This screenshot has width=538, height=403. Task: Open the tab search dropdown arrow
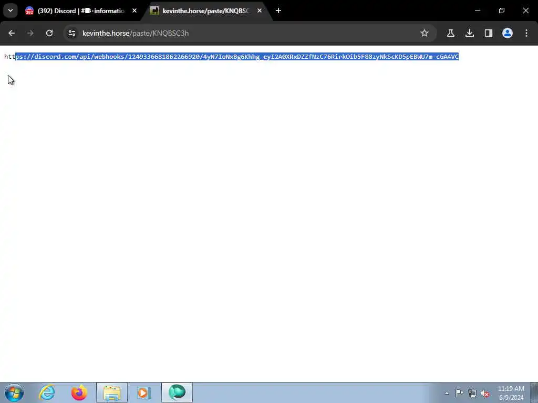(x=11, y=10)
